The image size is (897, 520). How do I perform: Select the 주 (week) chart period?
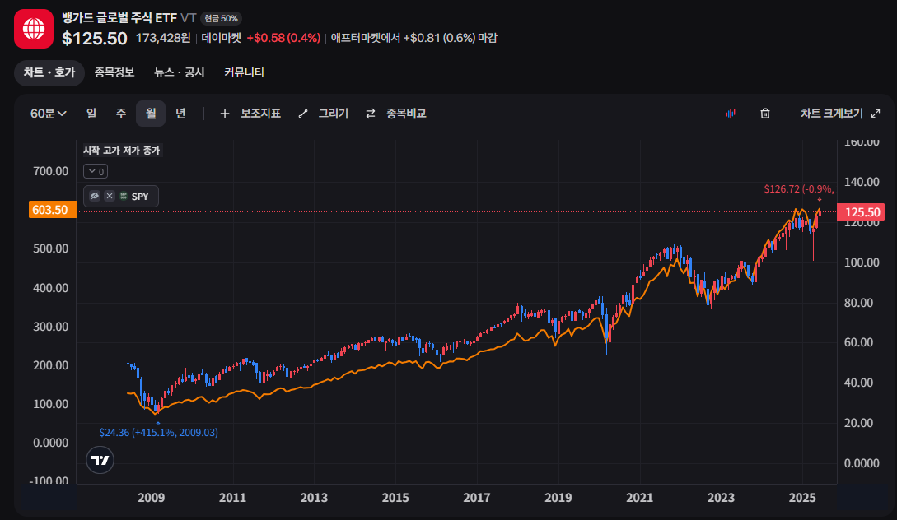pos(121,114)
